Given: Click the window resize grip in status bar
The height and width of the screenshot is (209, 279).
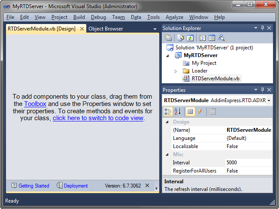Looking at the screenshot, I should 273,203.
